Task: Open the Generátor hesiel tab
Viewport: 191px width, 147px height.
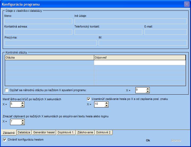Action: point(44,132)
